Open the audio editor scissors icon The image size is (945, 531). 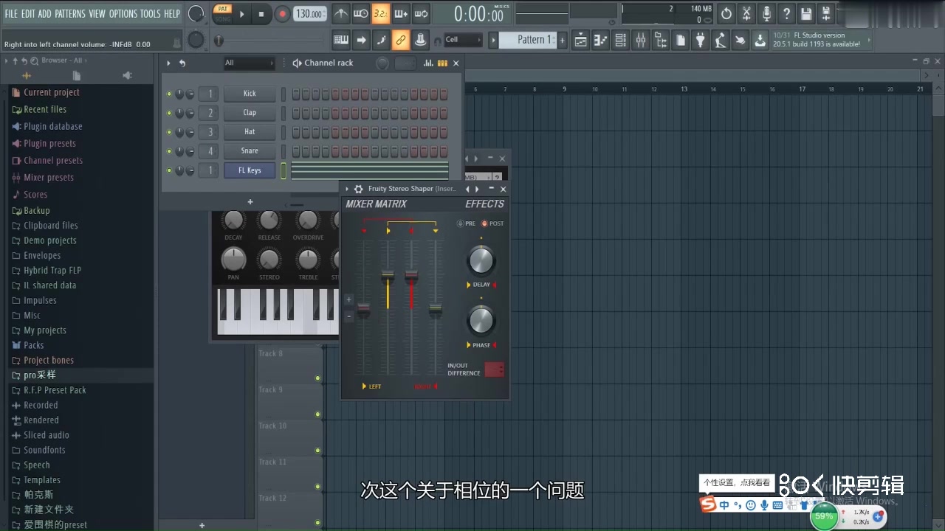point(746,13)
